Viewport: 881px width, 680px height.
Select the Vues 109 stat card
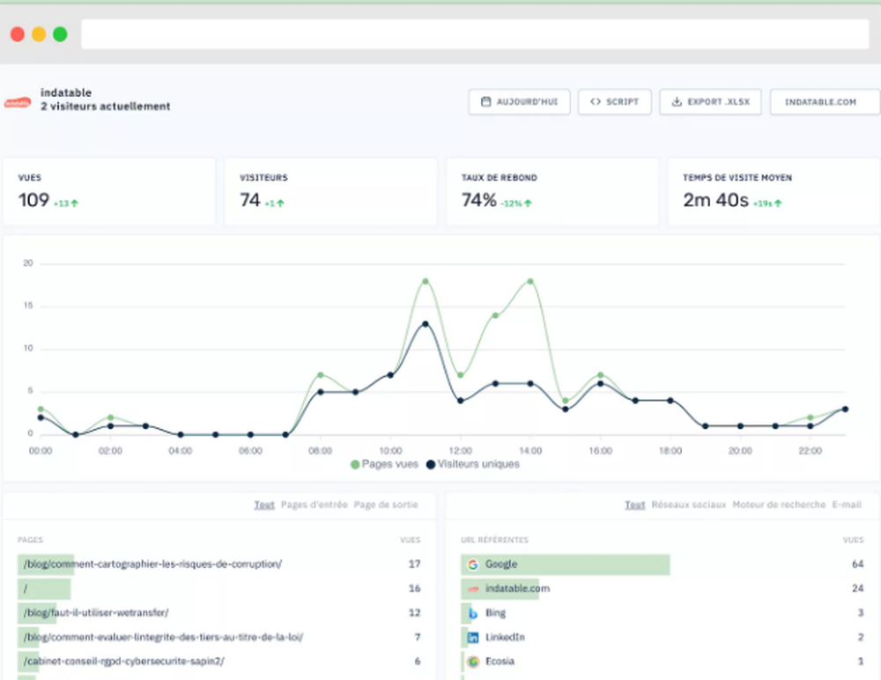(109, 192)
